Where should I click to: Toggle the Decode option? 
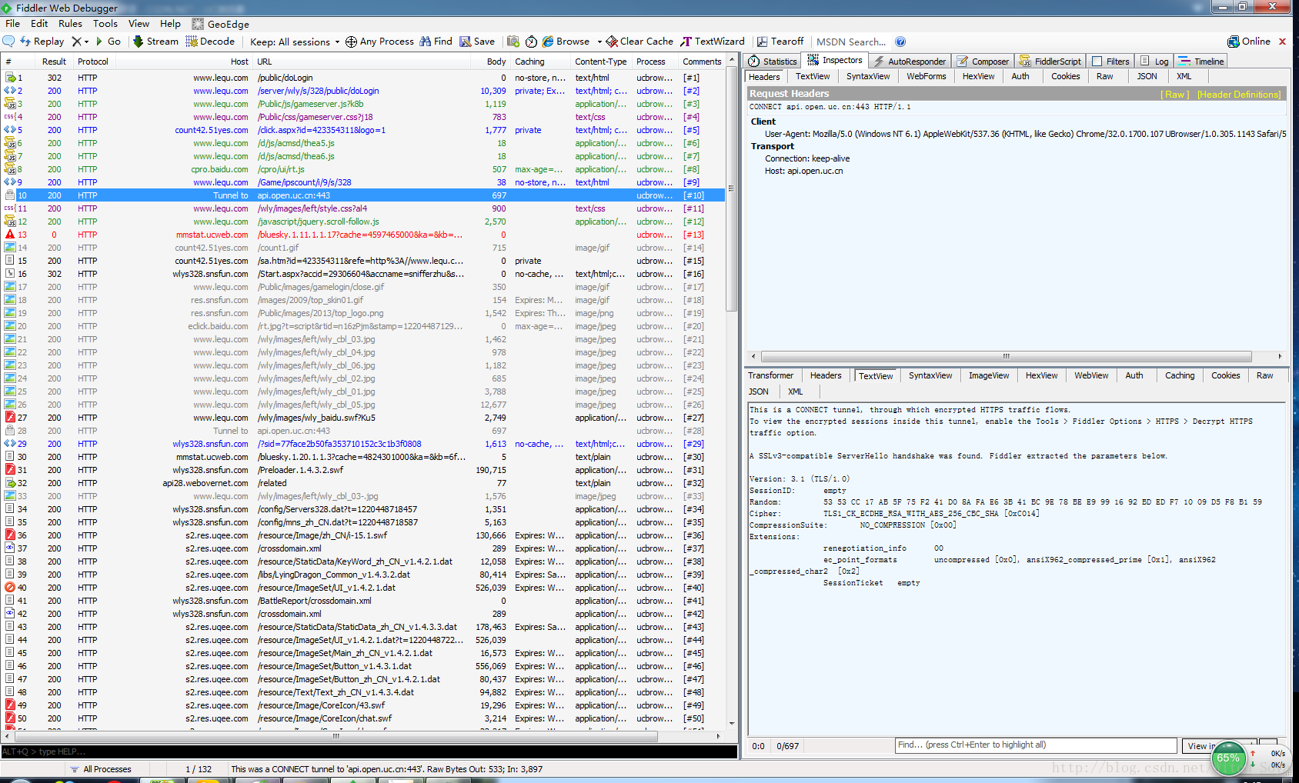[211, 42]
